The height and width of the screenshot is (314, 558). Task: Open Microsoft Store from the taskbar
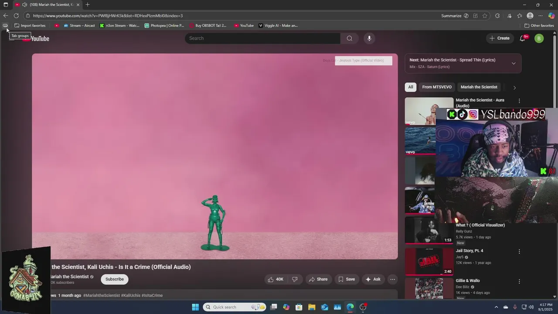pyautogui.click(x=299, y=307)
